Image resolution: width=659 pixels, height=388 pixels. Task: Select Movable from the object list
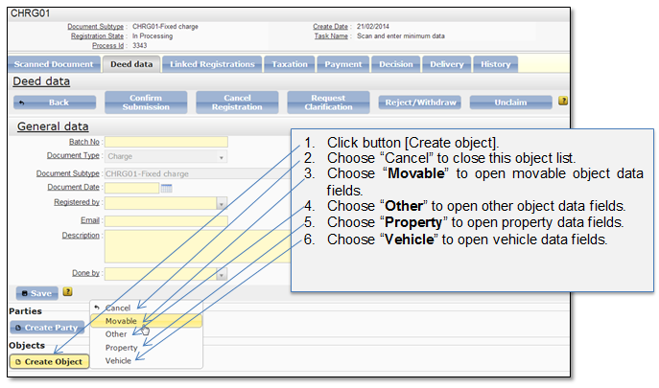point(146,321)
